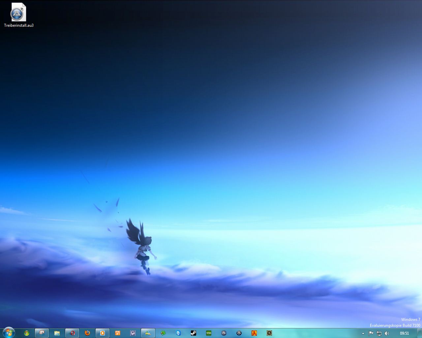This screenshot has height=338, width=422.
Task: Switch to the Opera browser window
Action: [72, 333]
